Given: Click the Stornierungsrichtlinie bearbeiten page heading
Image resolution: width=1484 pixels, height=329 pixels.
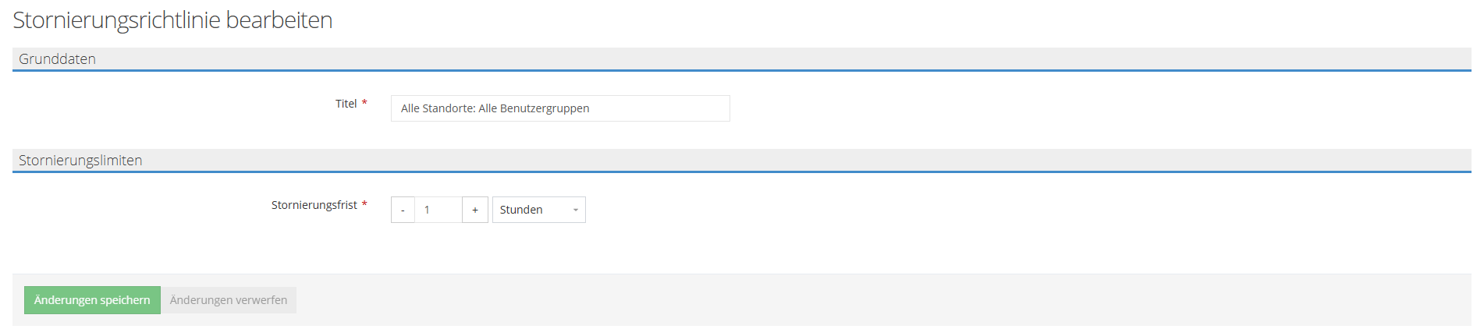Looking at the screenshot, I should pos(172,20).
